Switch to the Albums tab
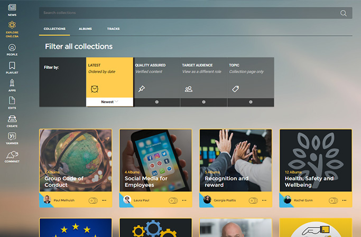The image size is (361, 237). pos(86,29)
